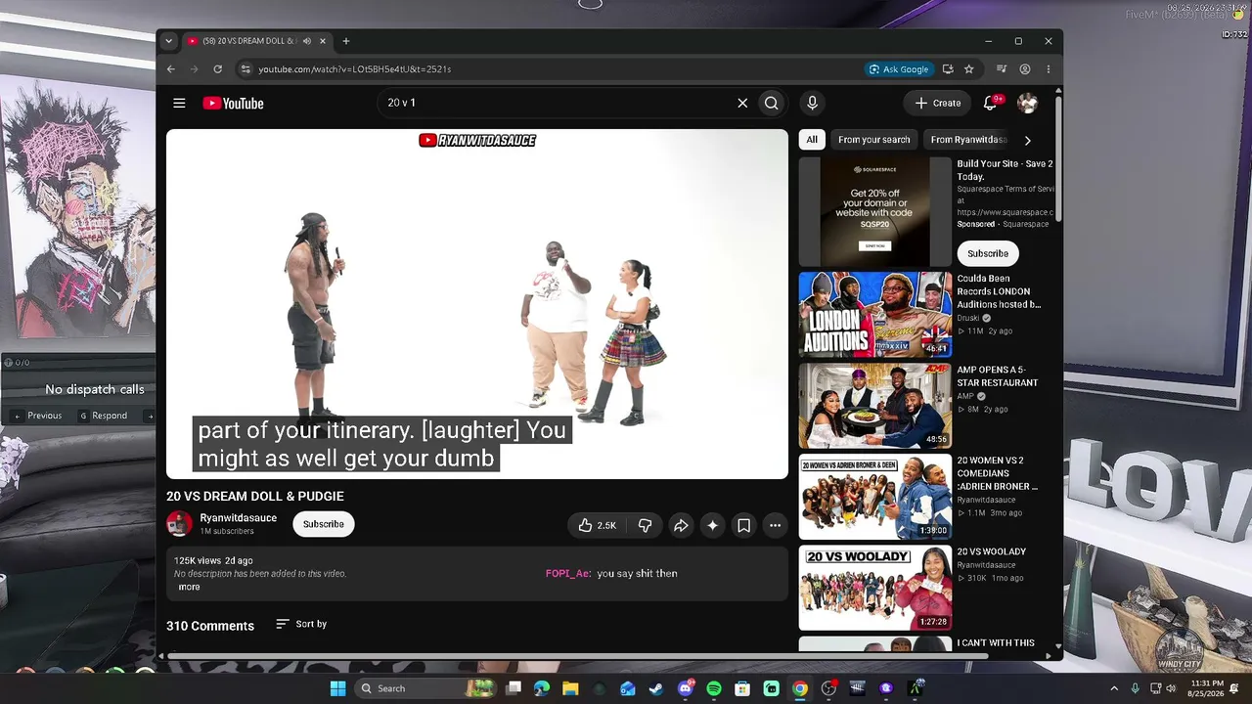Open the Ryanwitdasauce channel name link
Image resolution: width=1252 pixels, height=704 pixels.
click(x=238, y=517)
